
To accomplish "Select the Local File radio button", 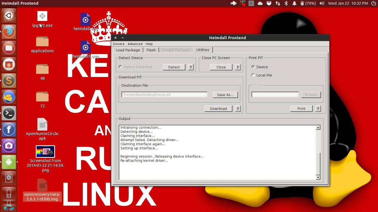I will (253, 75).
